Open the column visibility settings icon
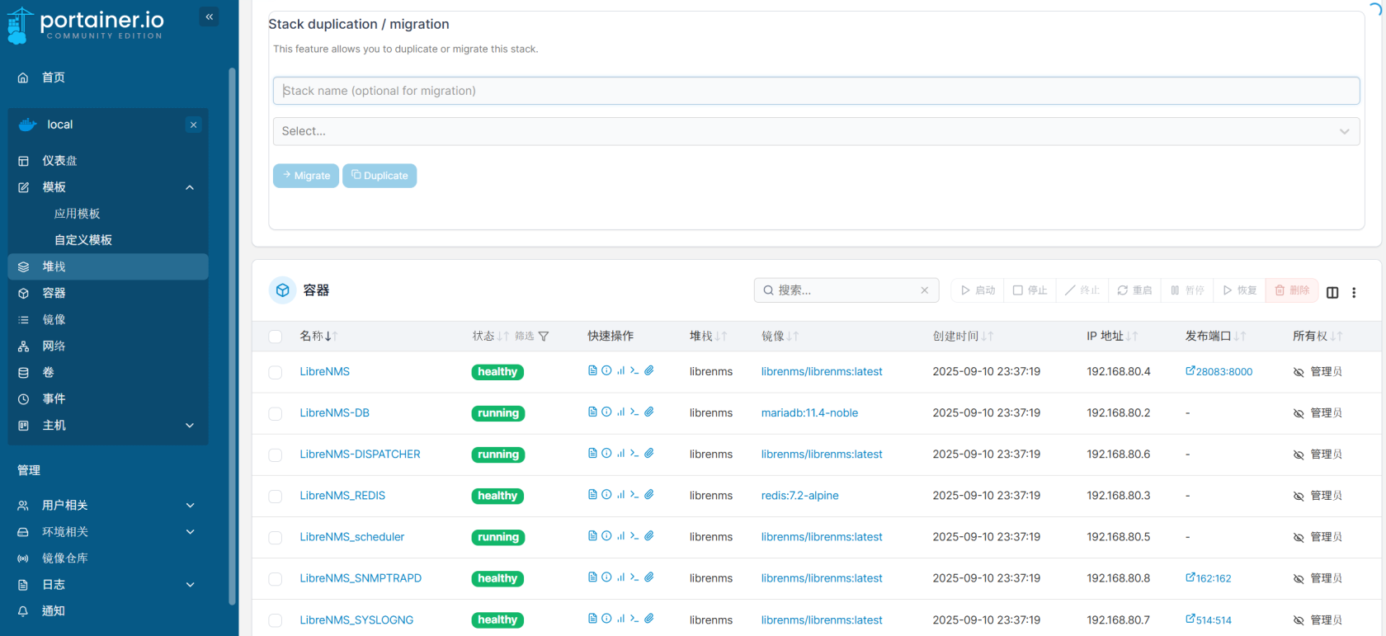The width and height of the screenshot is (1386, 636). (x=1332, y=292)
